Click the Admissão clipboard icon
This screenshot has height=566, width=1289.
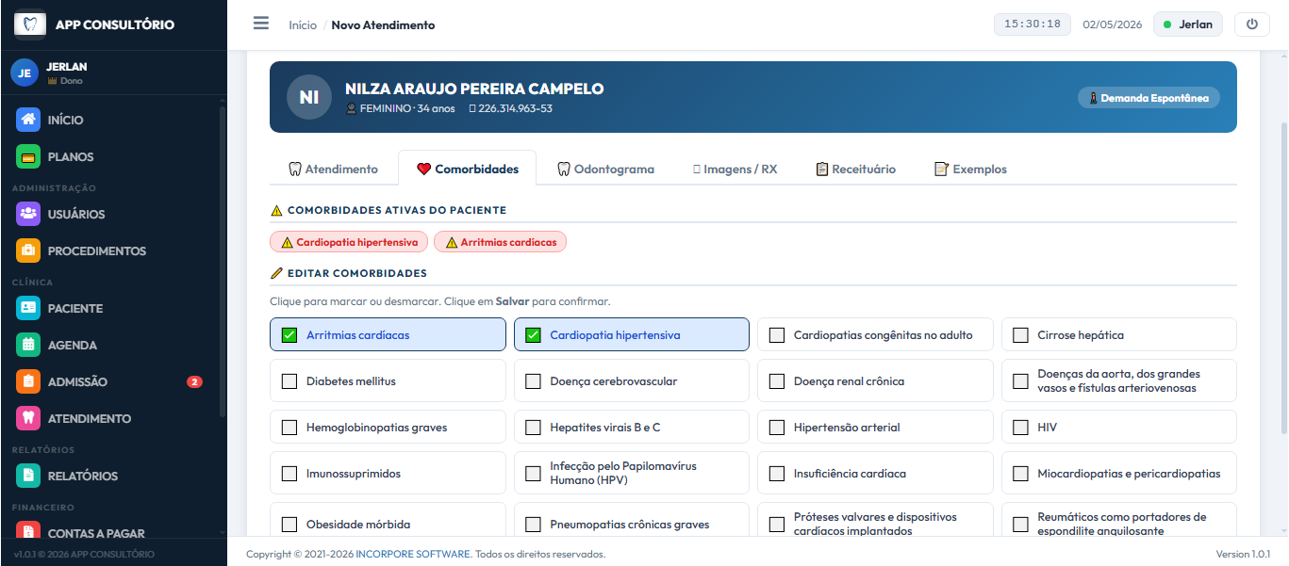28,381
